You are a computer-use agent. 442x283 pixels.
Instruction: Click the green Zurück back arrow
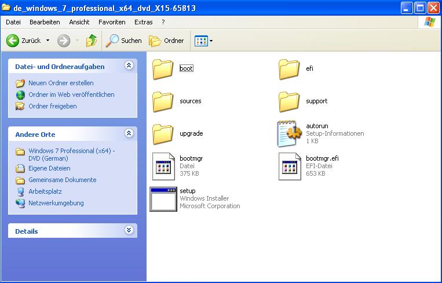[13, 41]
